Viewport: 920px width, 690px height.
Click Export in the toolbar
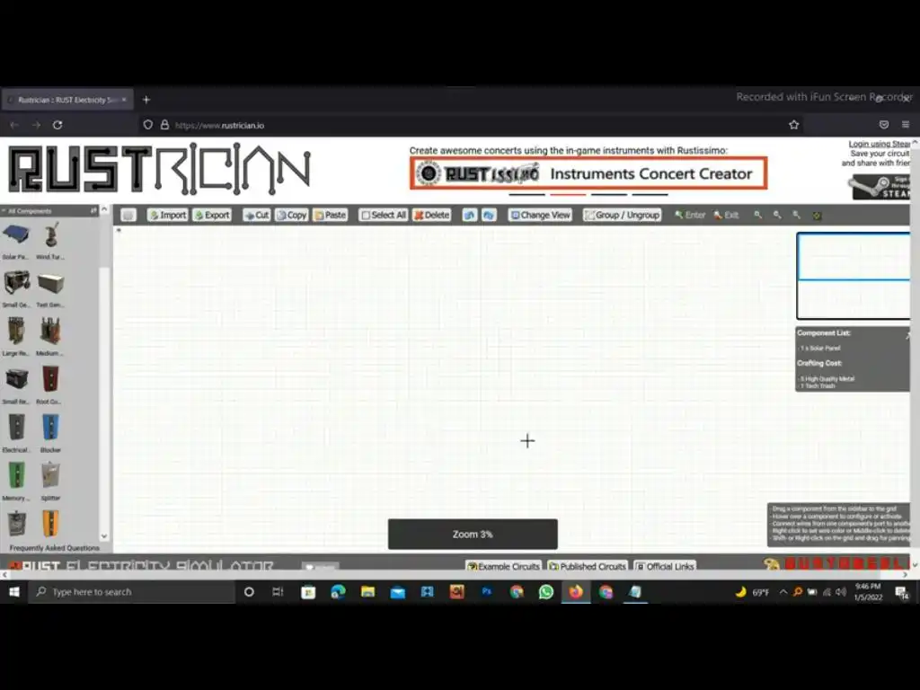(212, 216)
